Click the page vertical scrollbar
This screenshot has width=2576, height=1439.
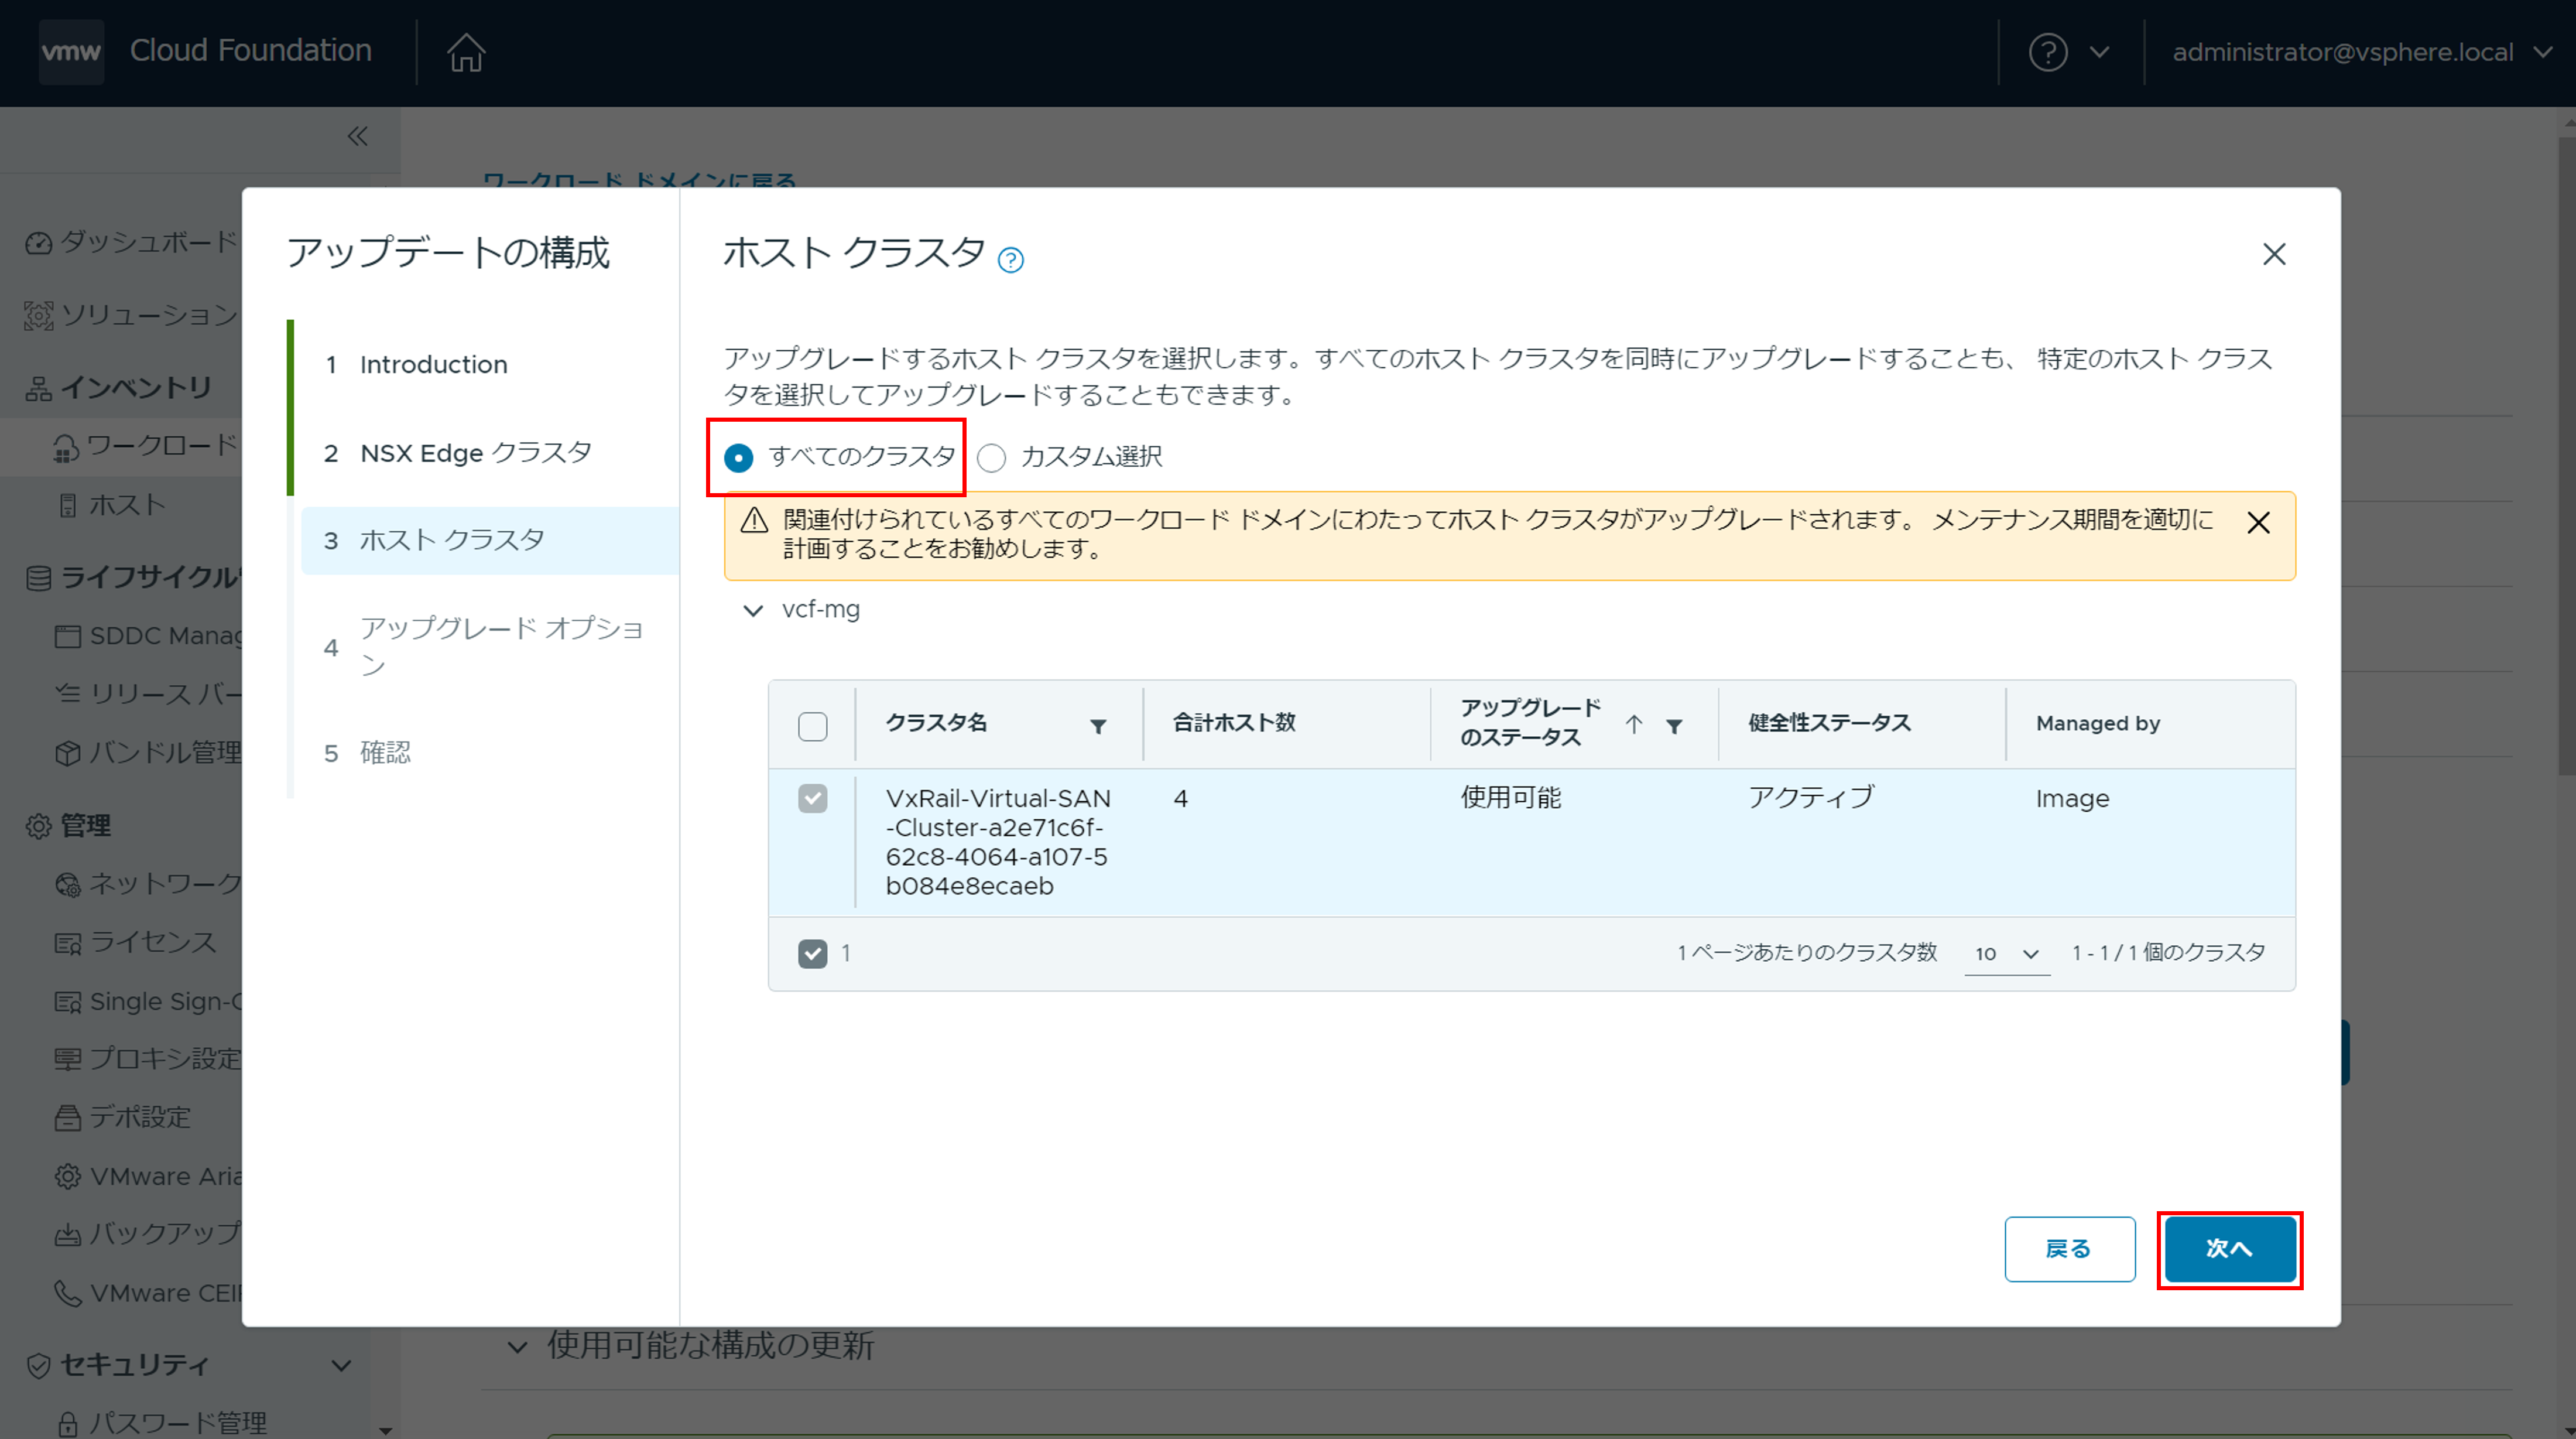(x=2567, y=455)
